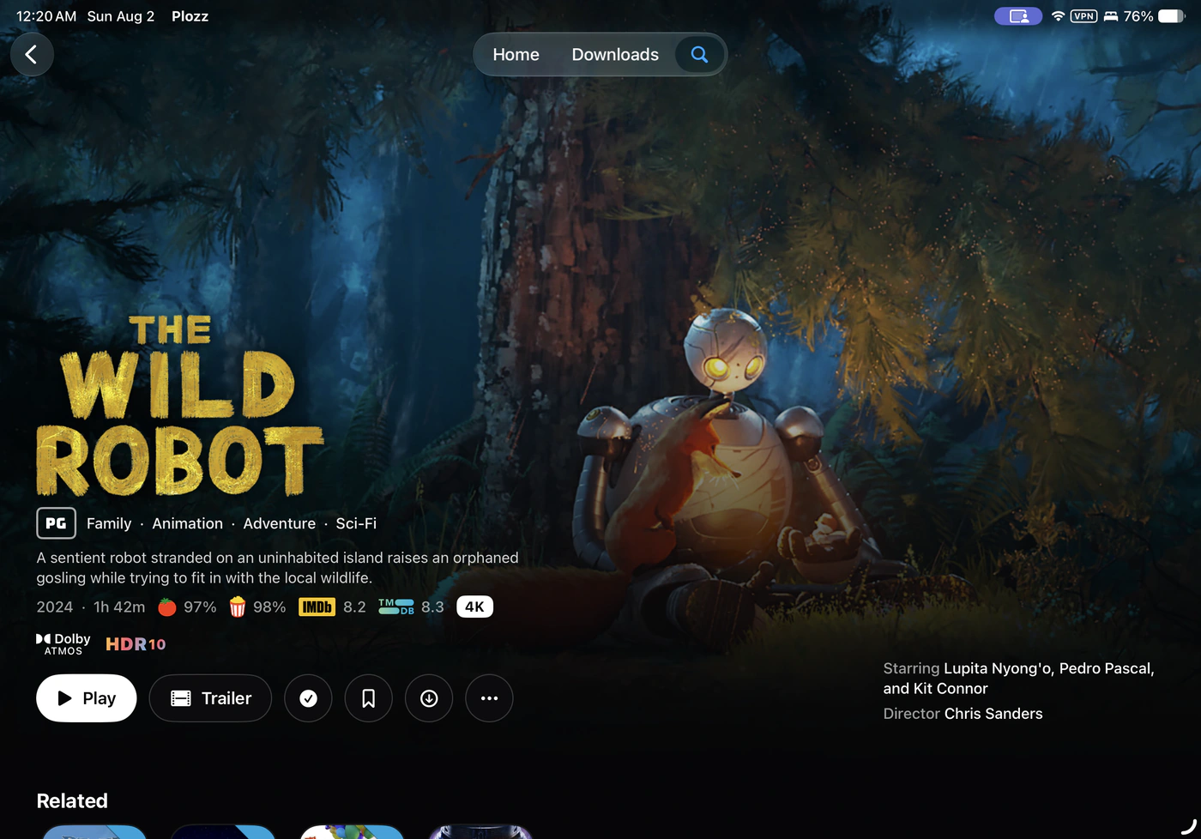
Task: Tap the Sun Aug 2 date
Action: click(x=121, y=16)
